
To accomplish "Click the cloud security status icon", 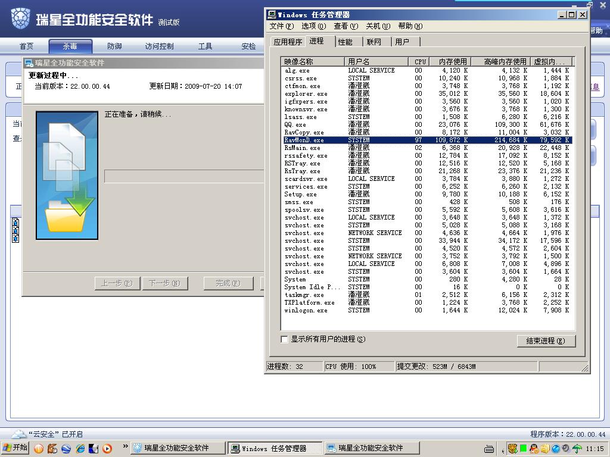I will click(18, 434).
